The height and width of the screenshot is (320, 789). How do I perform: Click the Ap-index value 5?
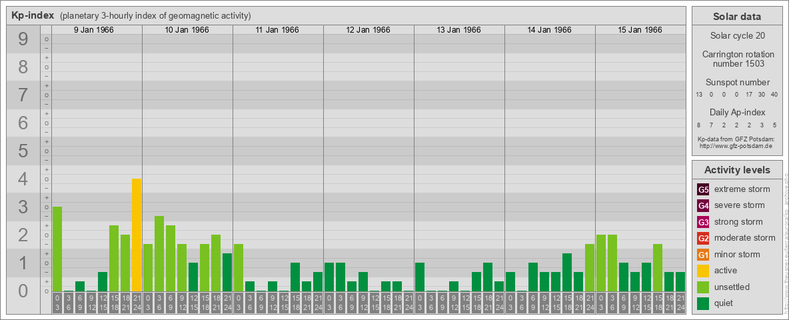point(774,125)
